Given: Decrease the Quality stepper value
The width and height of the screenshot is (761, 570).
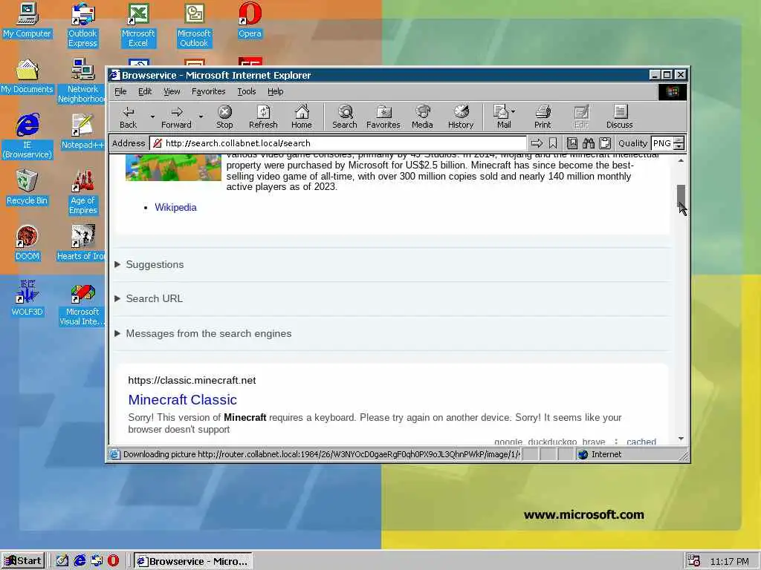Looking at the screenshot, I should click(x=679, y=146).
